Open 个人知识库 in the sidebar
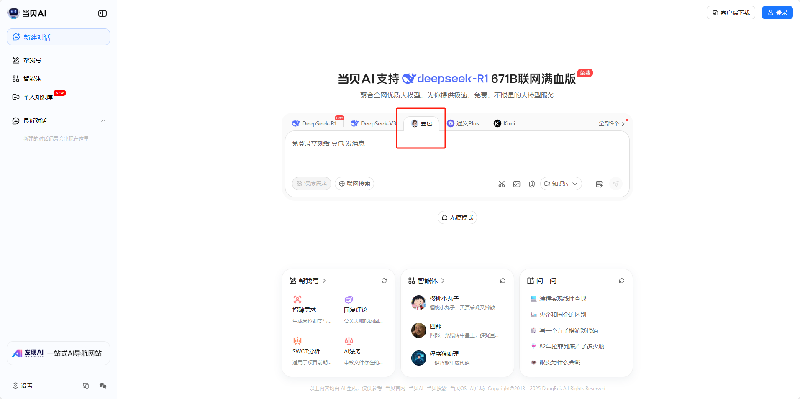Viewport: 800px width, 399px height. (x=33, y=97)
